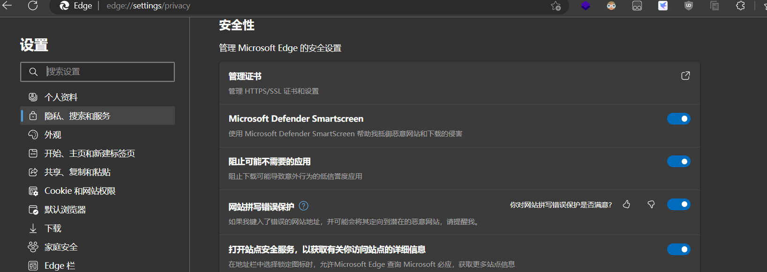Navigate to 默认浏览器 settings
The width and height of the screenshot is (767, 272).
tap(98, 209)
